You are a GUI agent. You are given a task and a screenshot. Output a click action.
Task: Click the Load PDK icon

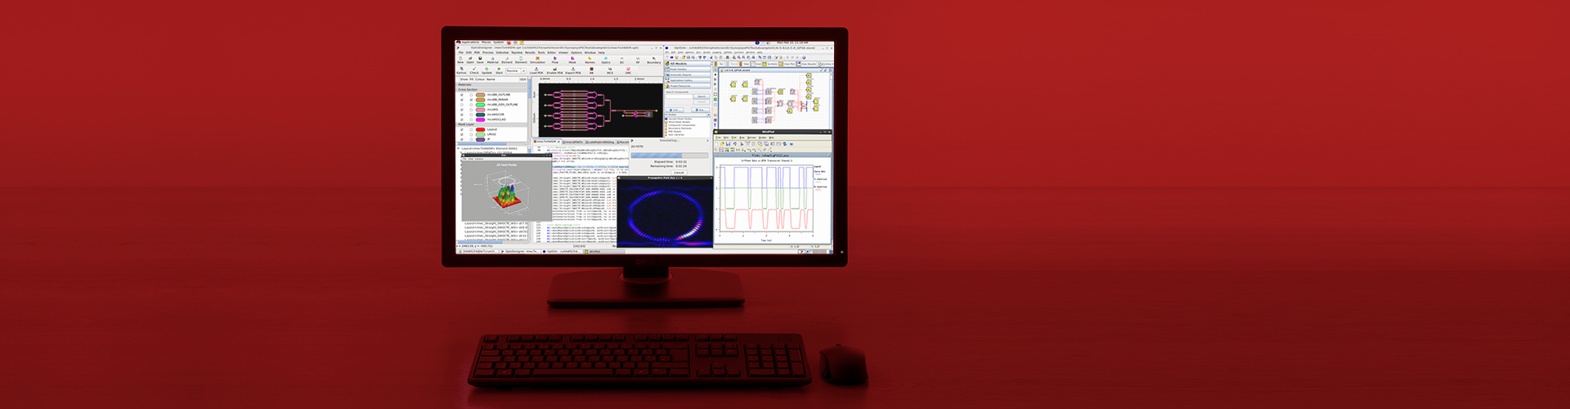[x=536, y=70]
